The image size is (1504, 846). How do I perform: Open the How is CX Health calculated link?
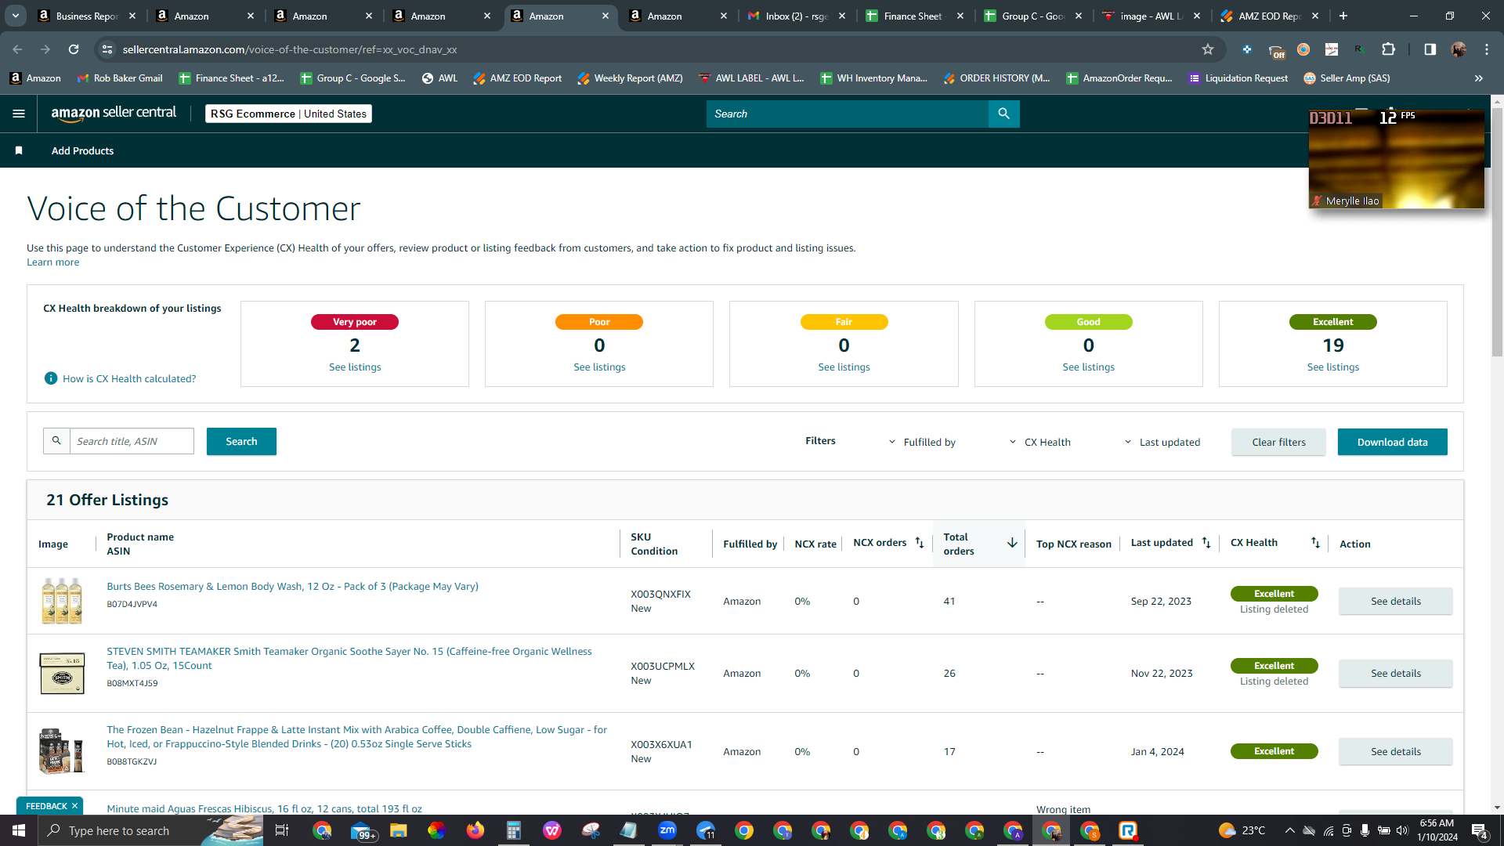[129, 378]
